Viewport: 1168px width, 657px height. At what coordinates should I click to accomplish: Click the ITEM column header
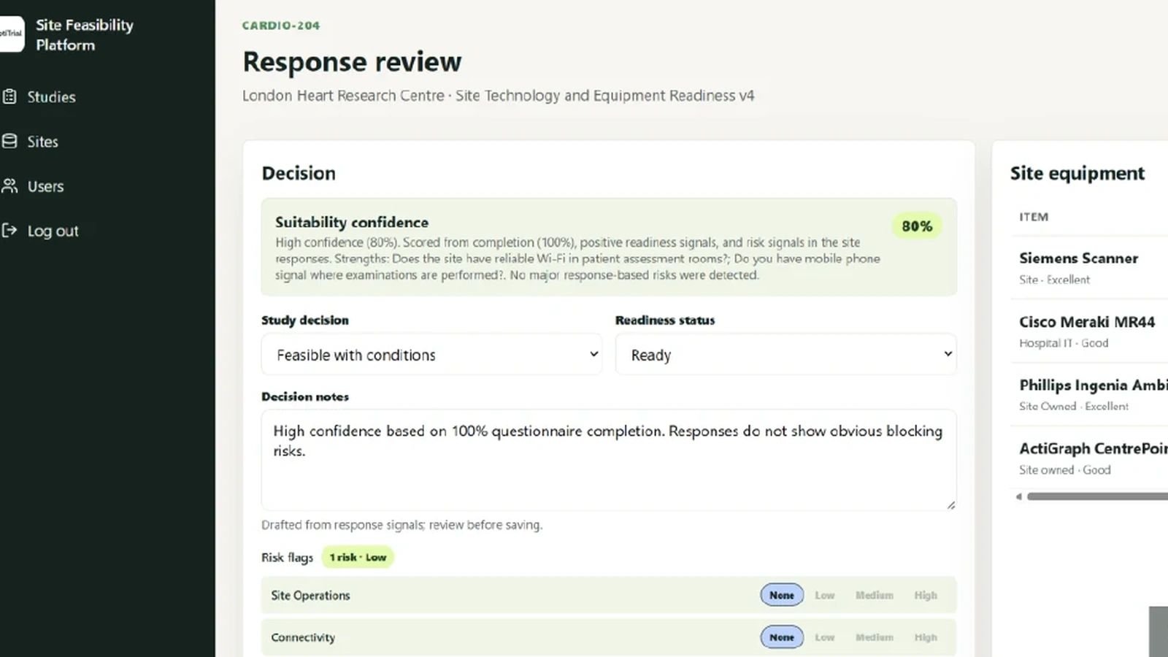[x=1034, y=217]
